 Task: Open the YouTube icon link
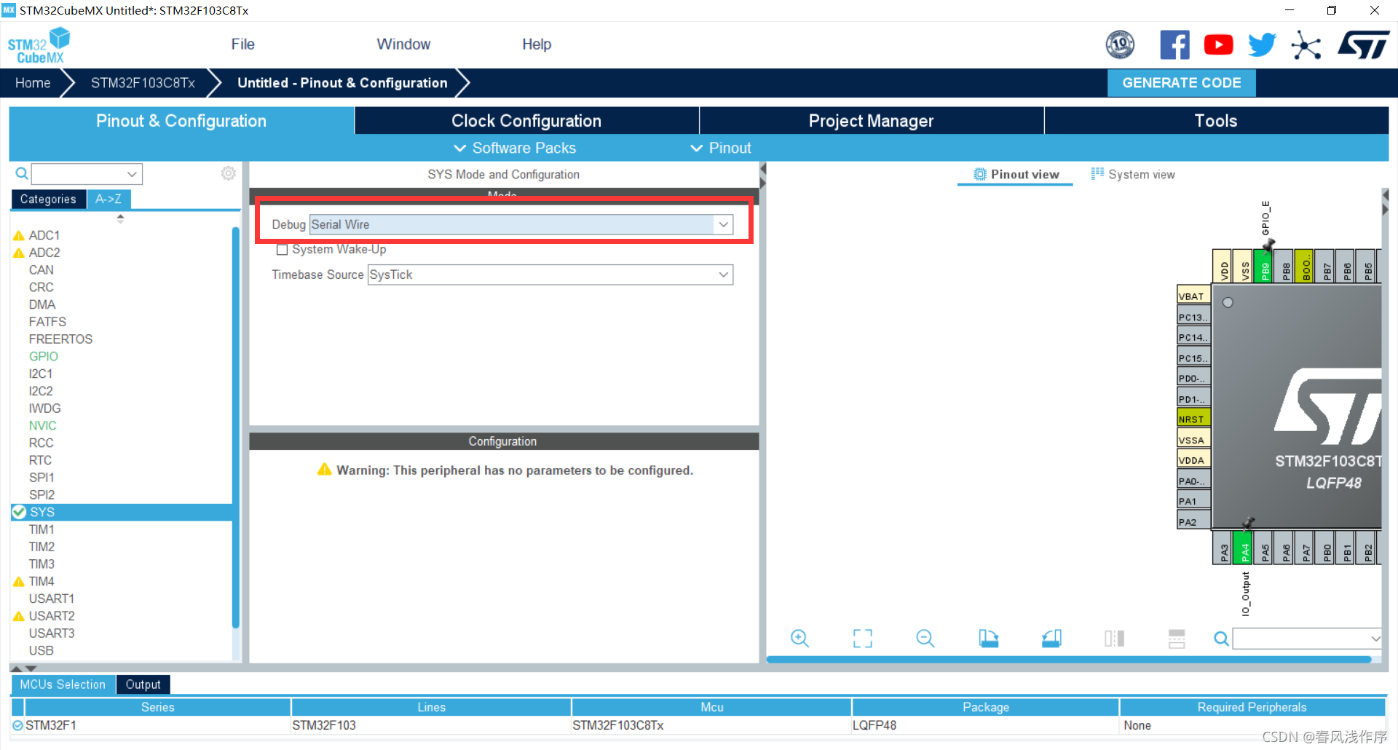(x=1218, y=45)
